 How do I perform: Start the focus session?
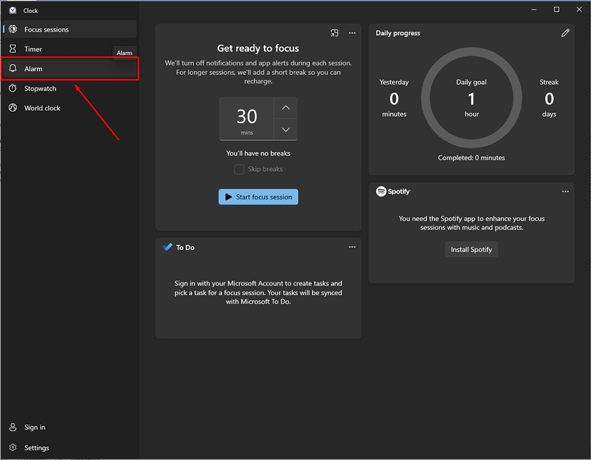pos(258,197)
